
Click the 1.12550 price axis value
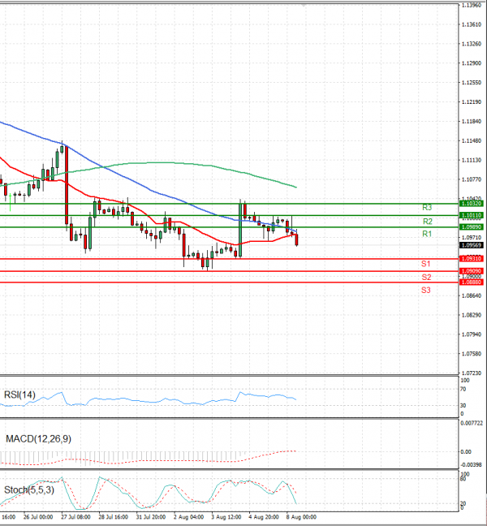[x=472, y=83]
